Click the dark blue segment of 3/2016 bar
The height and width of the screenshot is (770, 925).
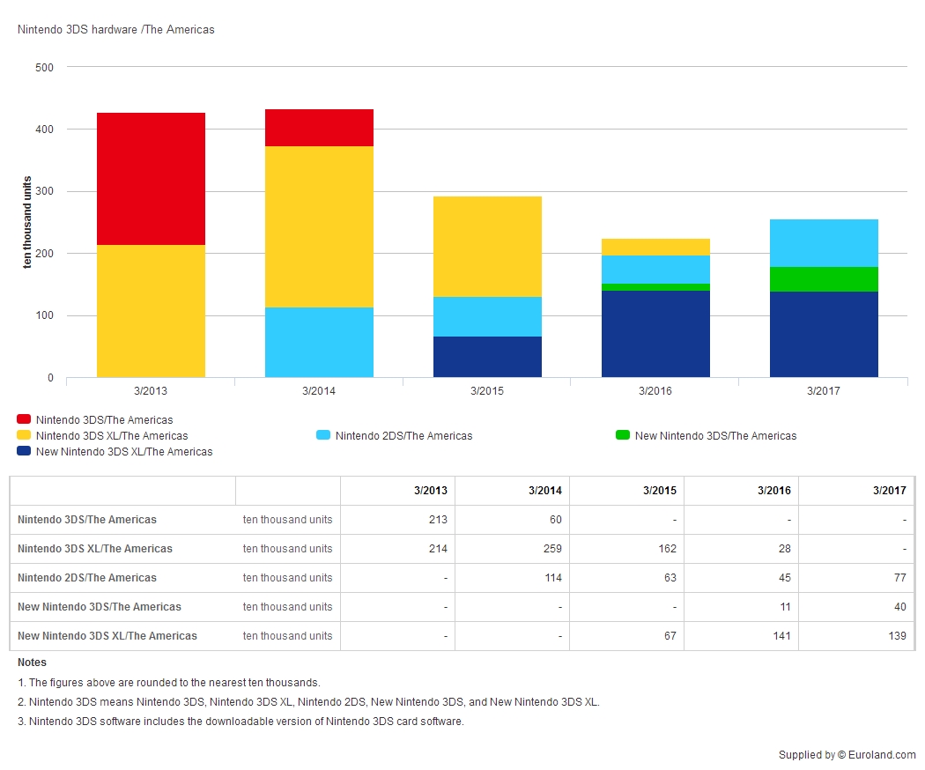[x=655, y=334]
